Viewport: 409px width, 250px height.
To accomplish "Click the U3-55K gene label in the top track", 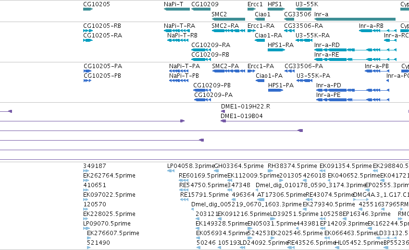I will 307,4.
